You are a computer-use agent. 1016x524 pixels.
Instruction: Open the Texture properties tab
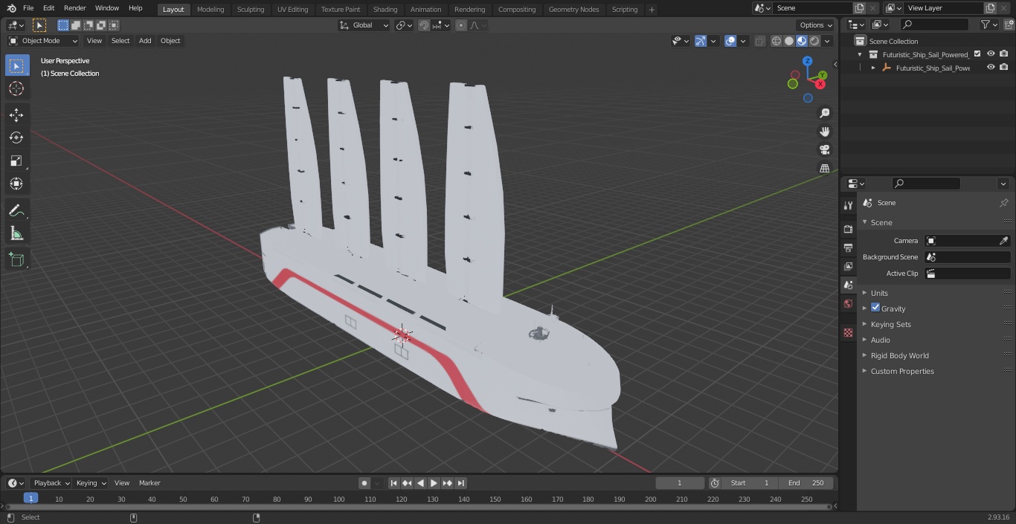[848, 333]
